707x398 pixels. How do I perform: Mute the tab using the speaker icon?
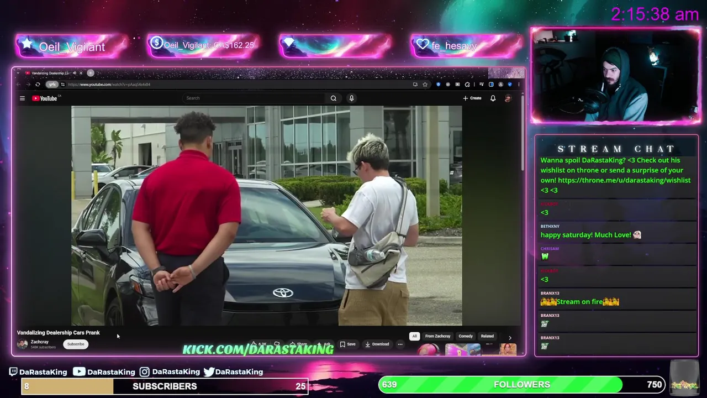pyautogui.click(x=75, y=73)
